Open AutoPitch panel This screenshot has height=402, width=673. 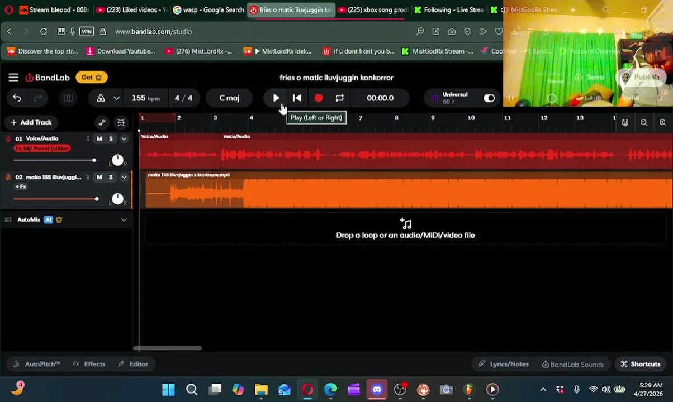click(x=37, y=364)
